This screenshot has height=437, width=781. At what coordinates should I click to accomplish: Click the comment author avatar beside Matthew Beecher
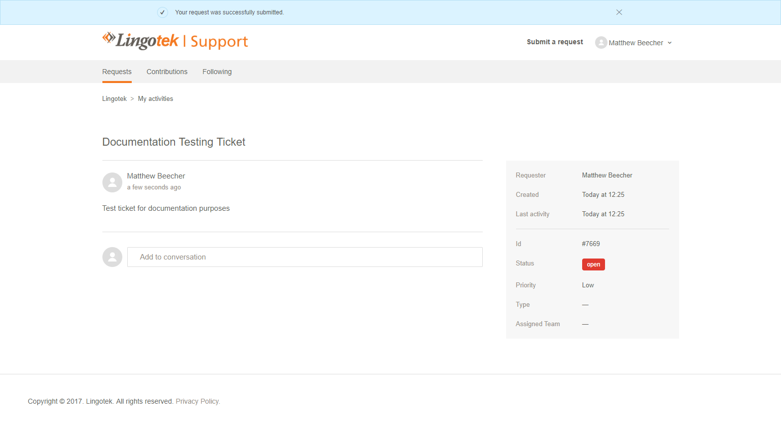tap(112, 182)
